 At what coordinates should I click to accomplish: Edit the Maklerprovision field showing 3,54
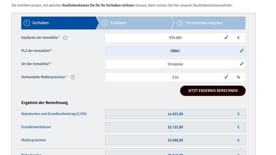point(175,77)
